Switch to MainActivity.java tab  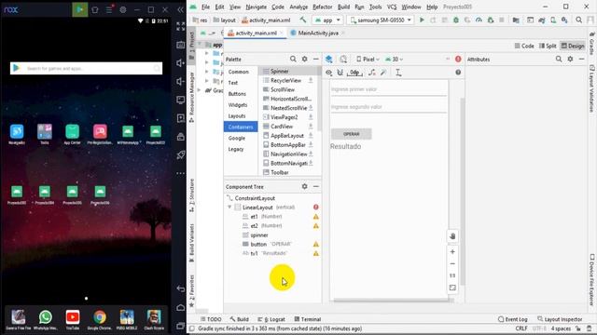317,33
